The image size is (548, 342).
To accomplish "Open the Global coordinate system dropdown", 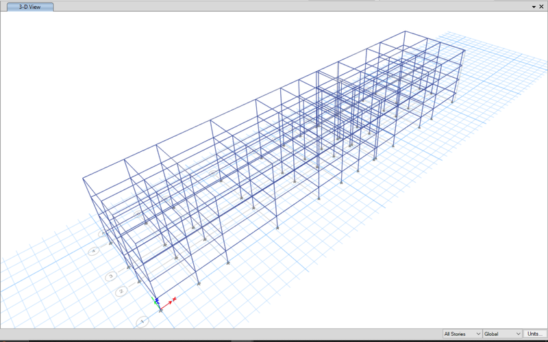I will (x=502, y=334).
